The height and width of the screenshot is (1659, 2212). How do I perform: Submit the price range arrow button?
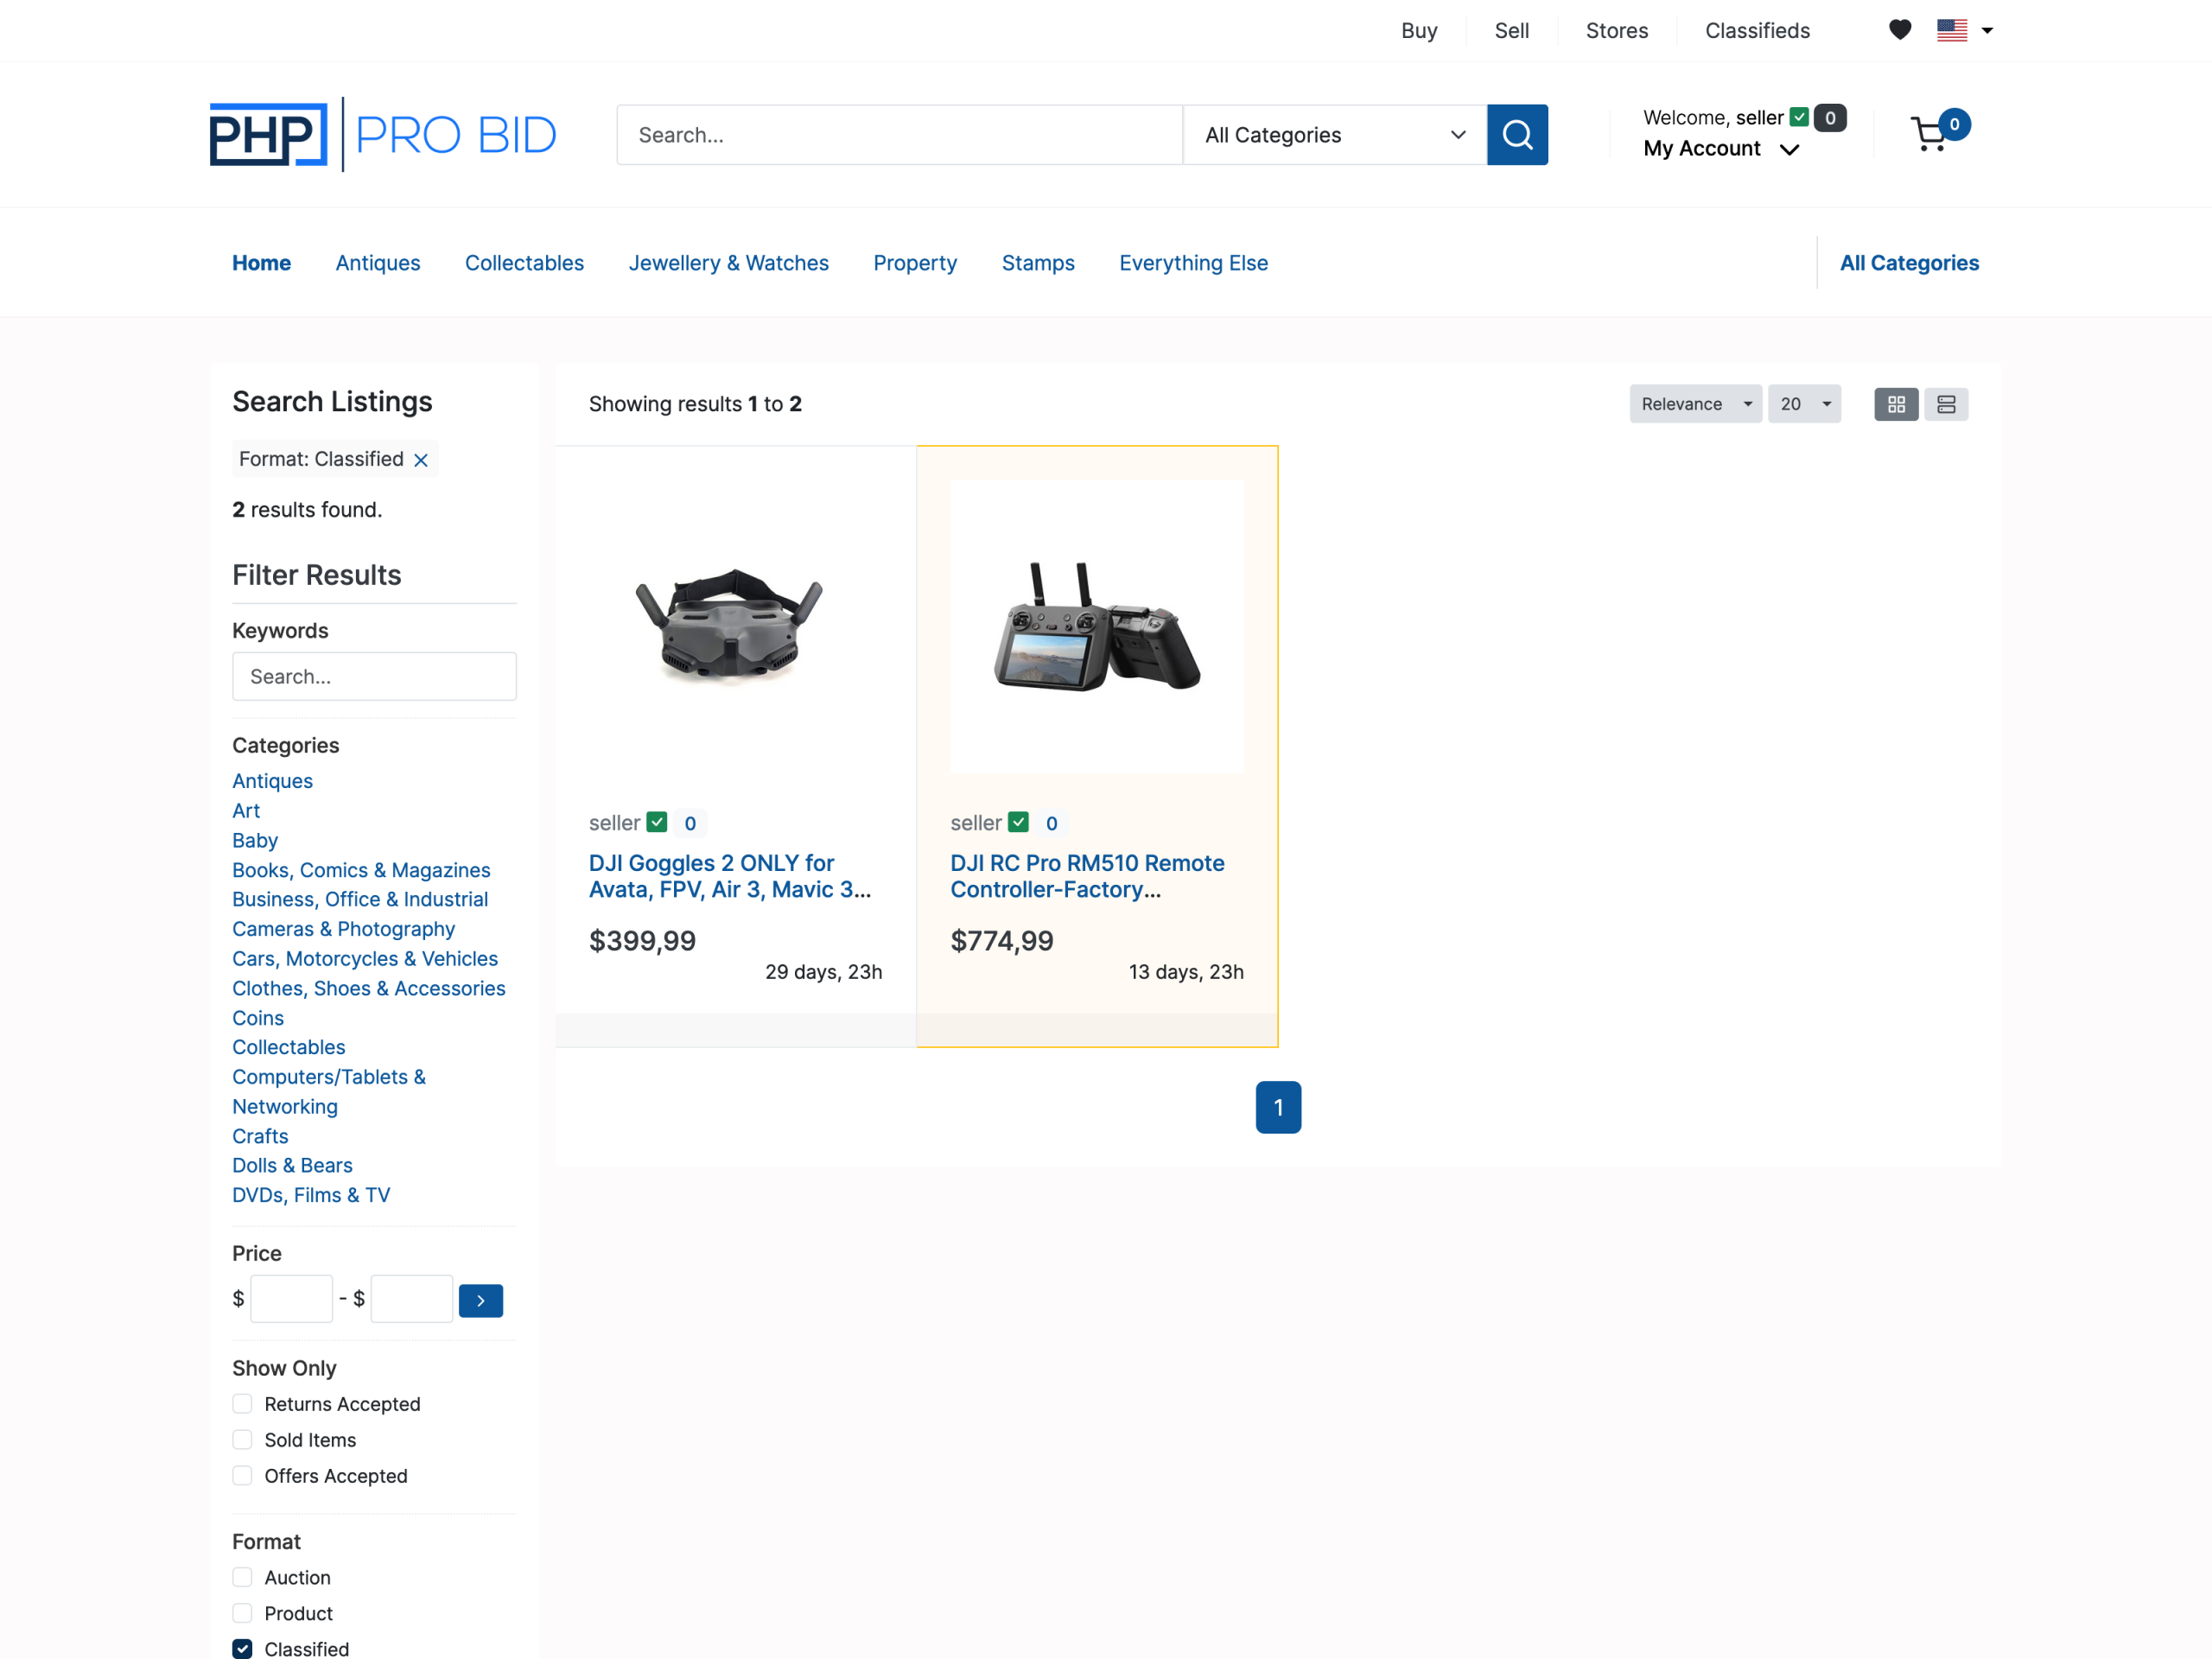tap(480, 1300)
